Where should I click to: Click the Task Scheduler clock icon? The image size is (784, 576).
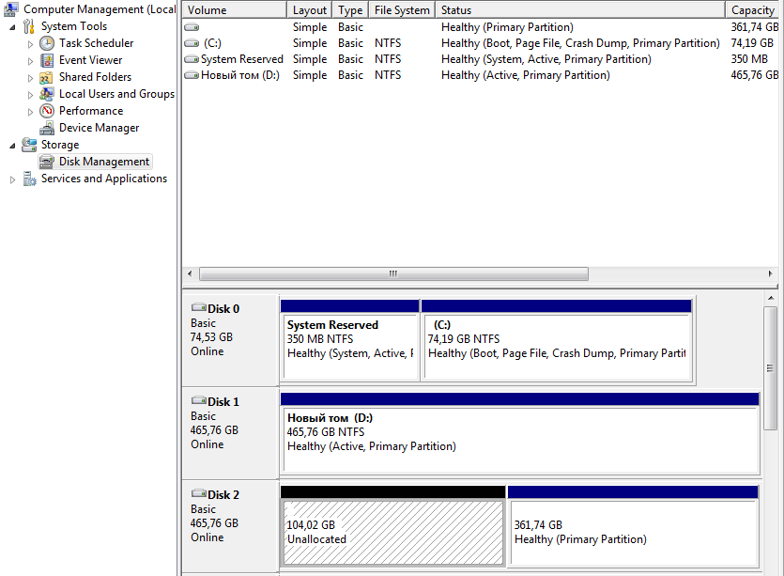(47, 43)
